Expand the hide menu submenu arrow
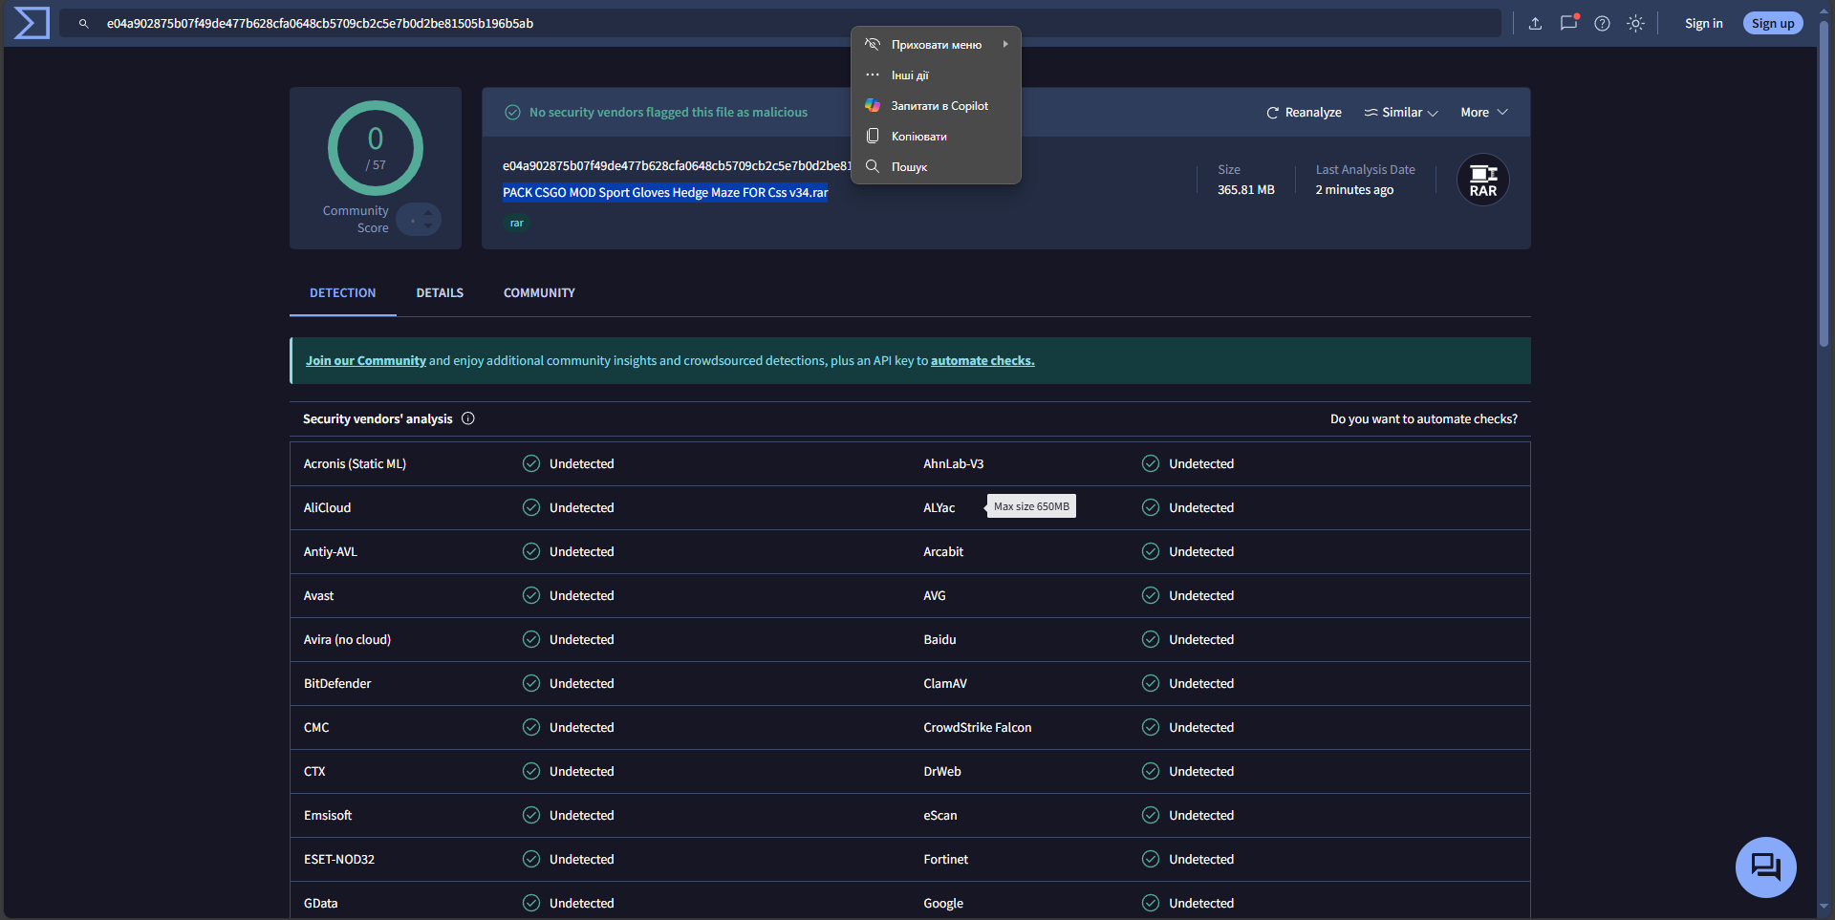Image resolution: width=1835 pixels, height=920 pixels. 1005,44
